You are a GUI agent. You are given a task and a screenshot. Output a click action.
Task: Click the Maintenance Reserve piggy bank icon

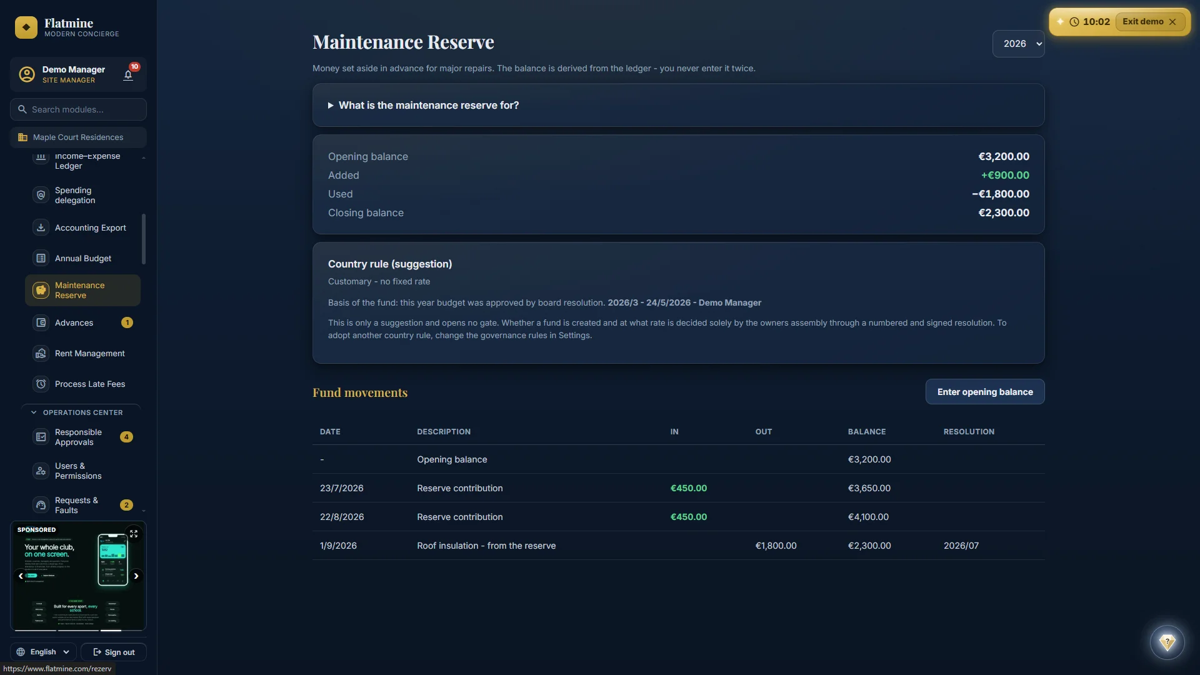tap(41, 290)
